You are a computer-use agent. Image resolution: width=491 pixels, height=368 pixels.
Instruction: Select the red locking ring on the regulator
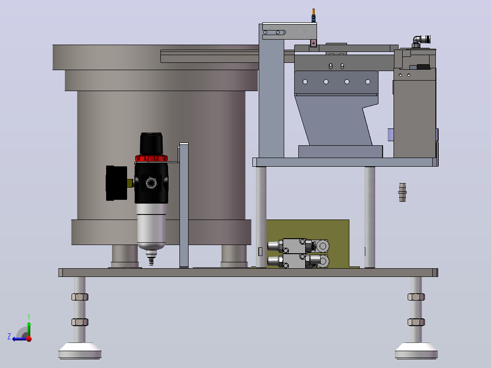tap(151, 158)
